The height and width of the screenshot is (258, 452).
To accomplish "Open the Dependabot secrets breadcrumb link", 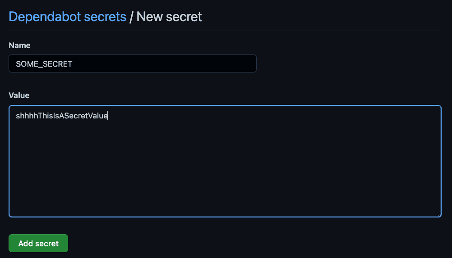I will pyautogui.click(x=67, y=17).
